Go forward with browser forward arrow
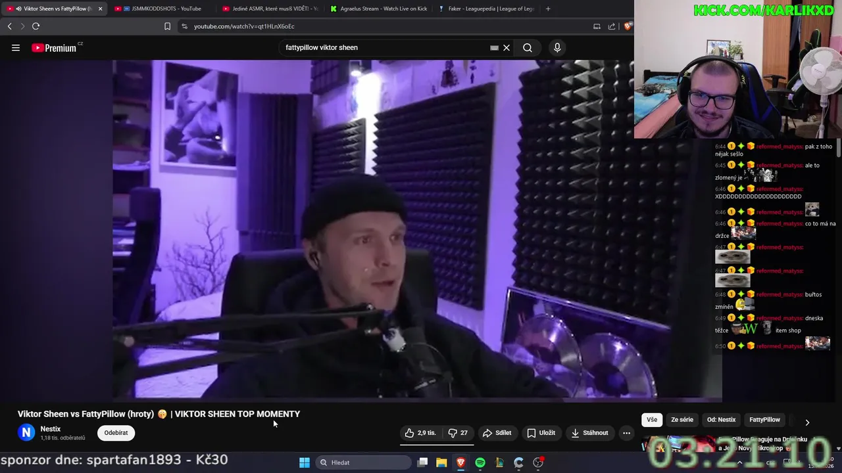Viewport: 842px width, 473px height. click(x=22, y=26)
